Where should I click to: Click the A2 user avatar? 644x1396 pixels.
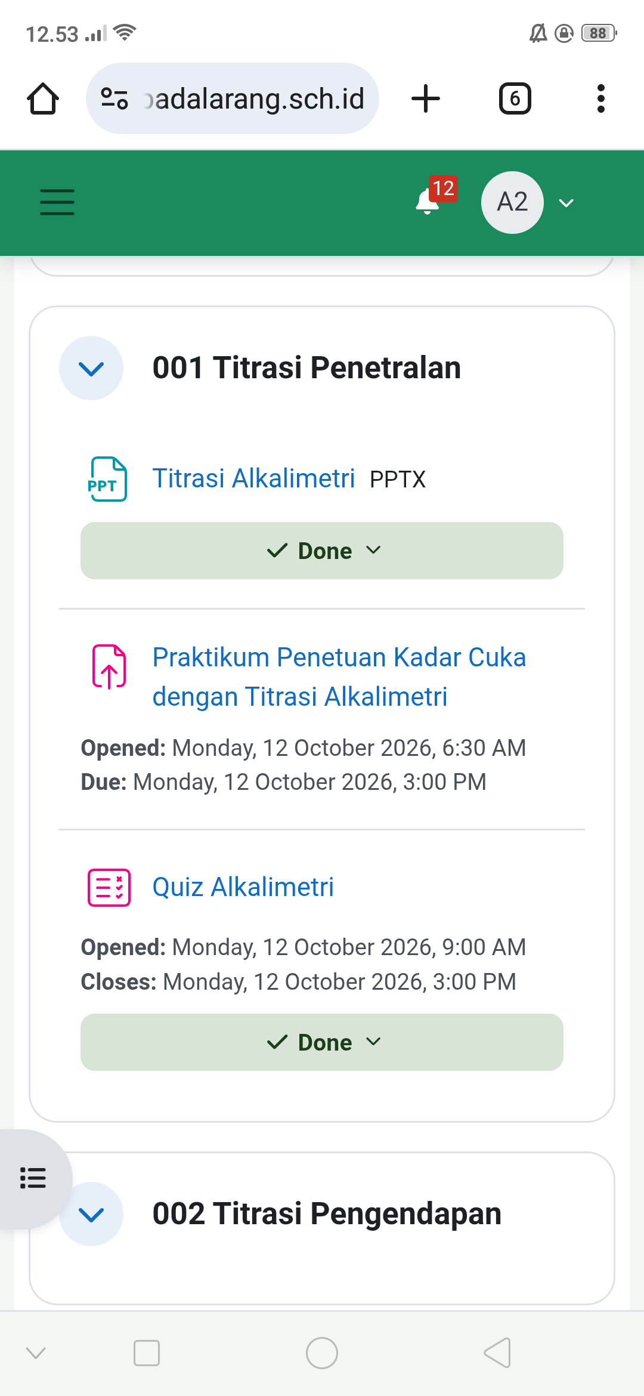tap(512, 202)
